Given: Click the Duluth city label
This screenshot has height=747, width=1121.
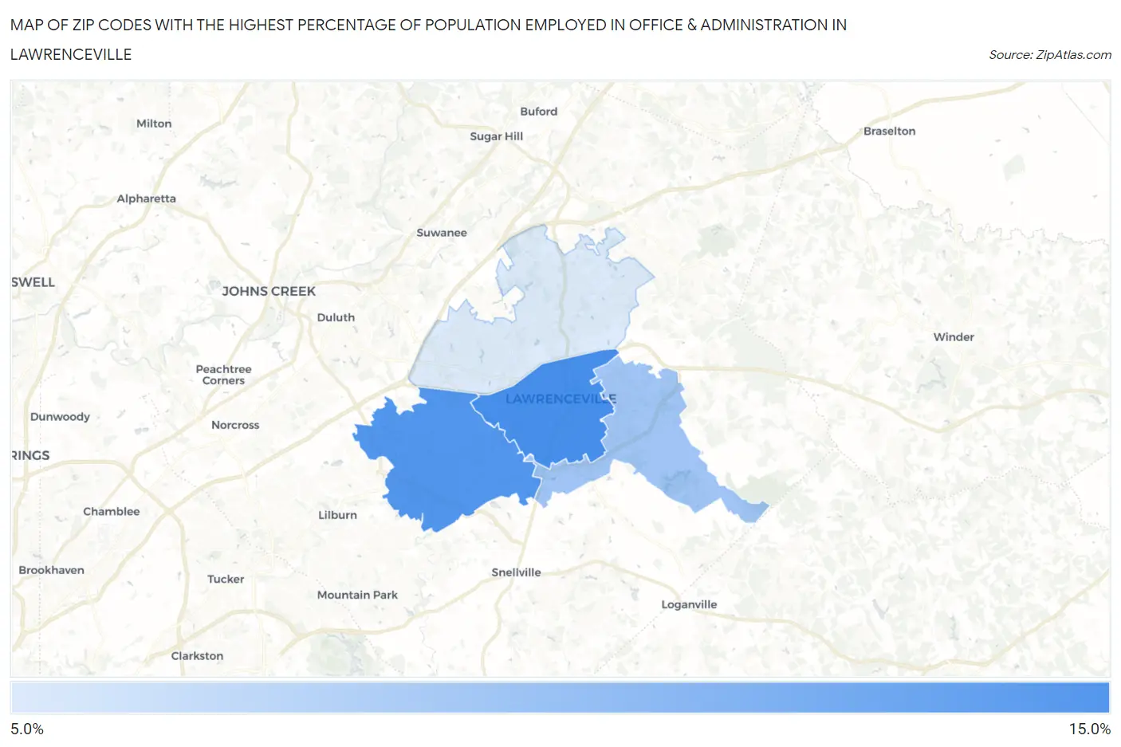Looking at the screenshot, I should tap(336, 317).
